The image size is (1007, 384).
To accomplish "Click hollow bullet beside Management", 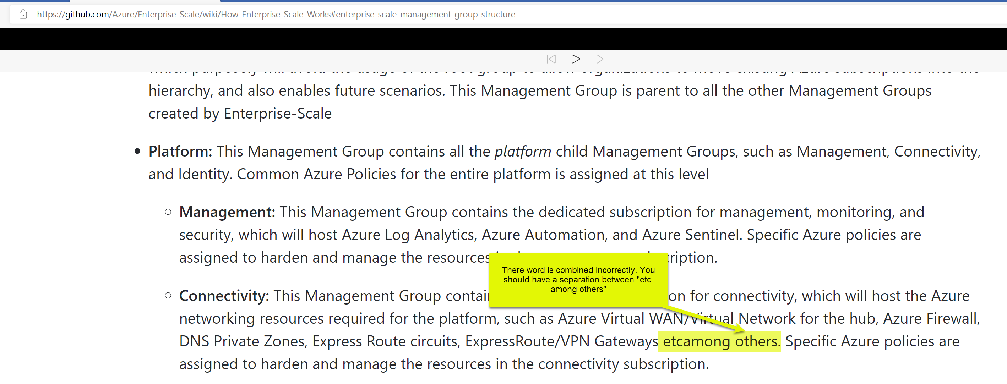I will click(x=168, y=212).
